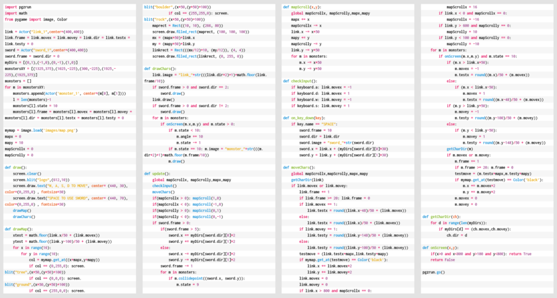
Task: Click the 'def draw():' function definition
Action: point(15,167)
